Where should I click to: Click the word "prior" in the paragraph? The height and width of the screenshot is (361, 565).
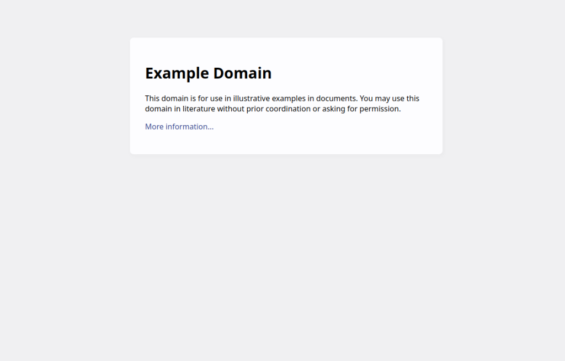[x=255, y=109]
